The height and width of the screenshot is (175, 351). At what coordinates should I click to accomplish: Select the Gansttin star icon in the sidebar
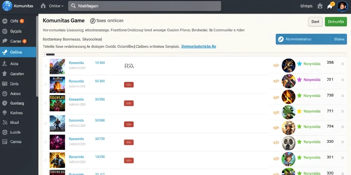point(4,74)
